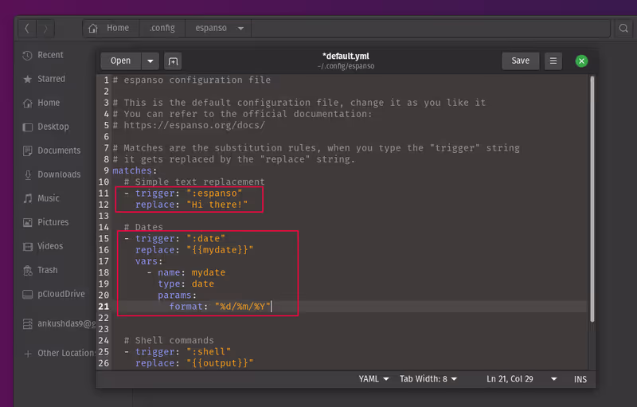The image size is (637, 407).
Task: Open file manager search
Action: point(623,28)
